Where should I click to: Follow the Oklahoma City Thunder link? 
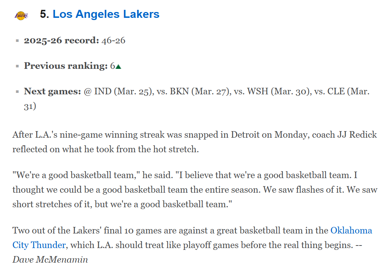351,230
